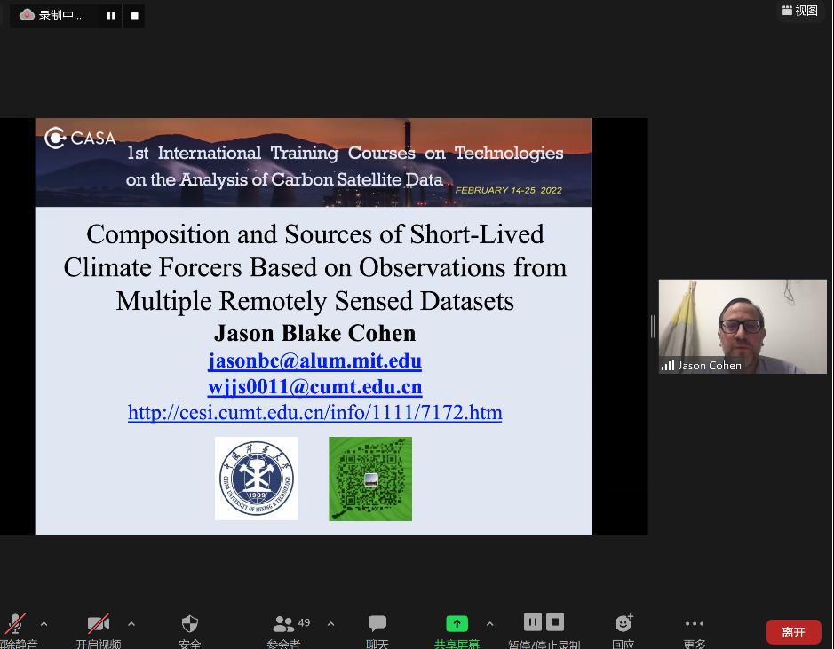Switch layout using the View button
This screenshot has width=834, height=649.
(800, 11)
